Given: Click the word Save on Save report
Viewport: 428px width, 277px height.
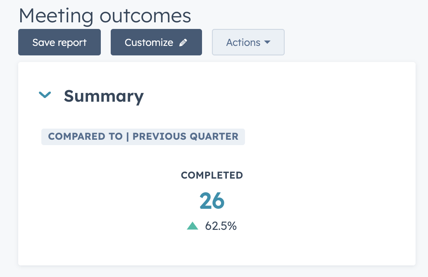Looking at the screenshot, I should tap(44, 43).
